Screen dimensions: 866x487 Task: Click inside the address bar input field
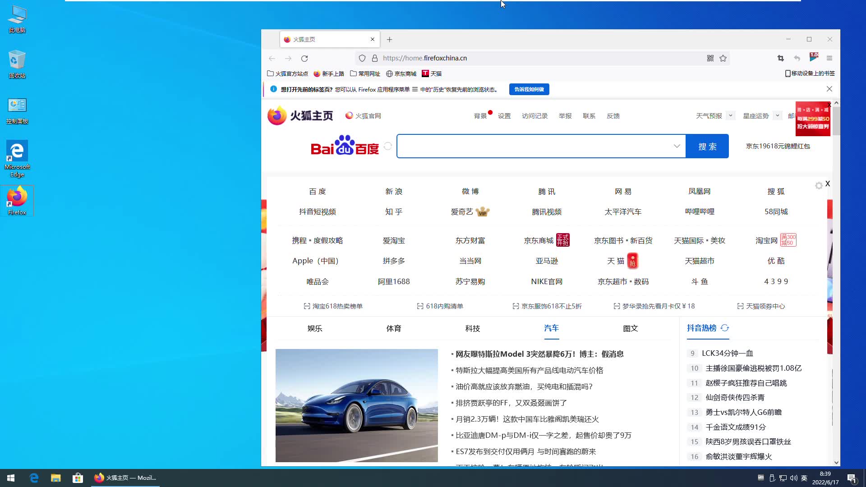[x=496, y=58]
